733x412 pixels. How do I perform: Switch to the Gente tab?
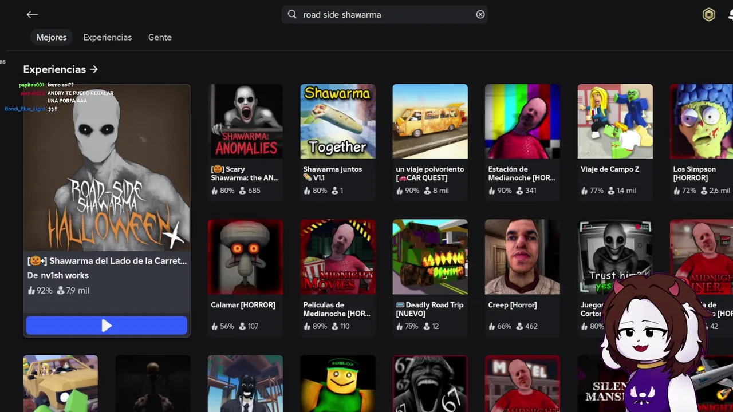[160, 37]
